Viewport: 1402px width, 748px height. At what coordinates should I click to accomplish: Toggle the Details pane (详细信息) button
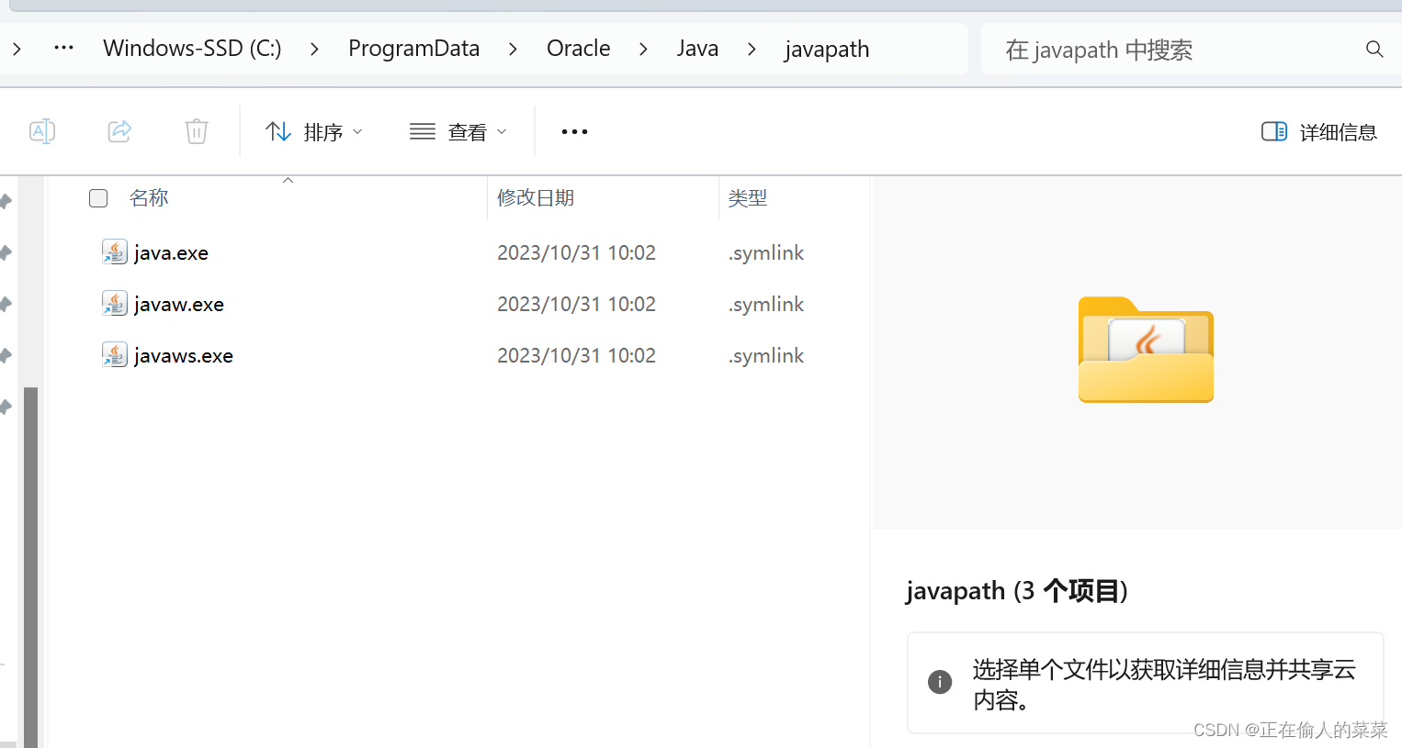1318,132
